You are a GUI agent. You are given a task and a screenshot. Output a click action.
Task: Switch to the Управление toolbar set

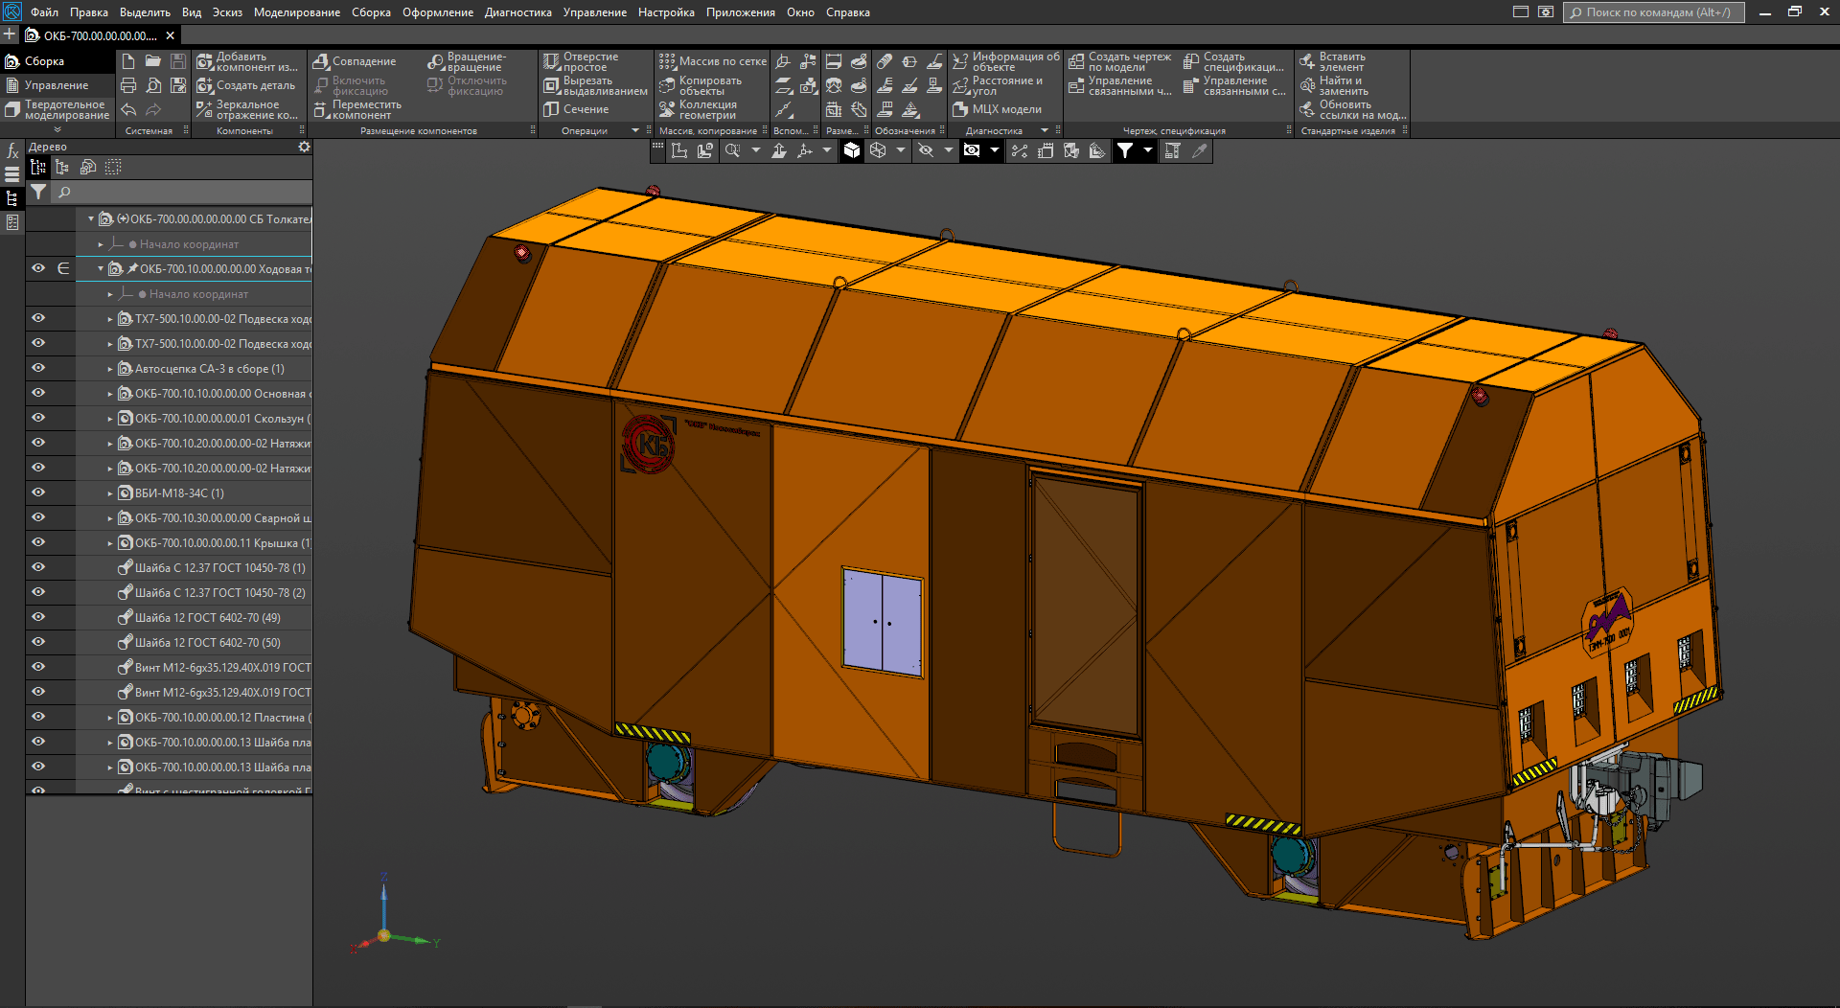pos(56,85)
